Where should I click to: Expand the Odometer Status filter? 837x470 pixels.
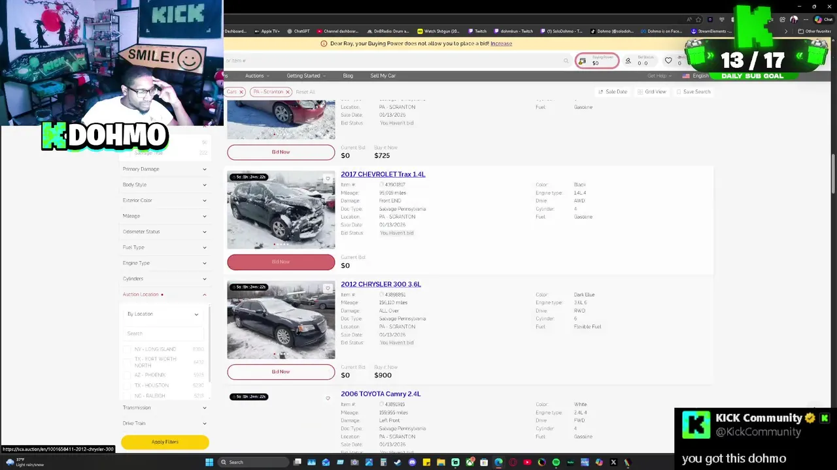(x=165, y=232)
